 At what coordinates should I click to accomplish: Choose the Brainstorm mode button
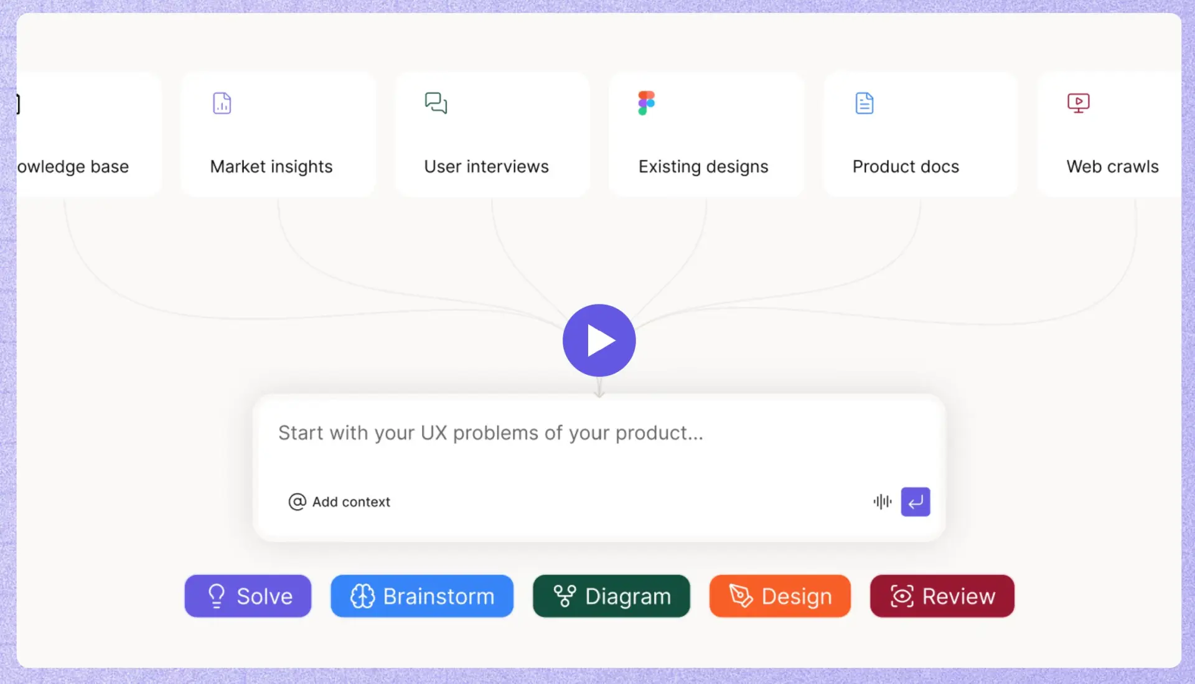pos(422,596)
